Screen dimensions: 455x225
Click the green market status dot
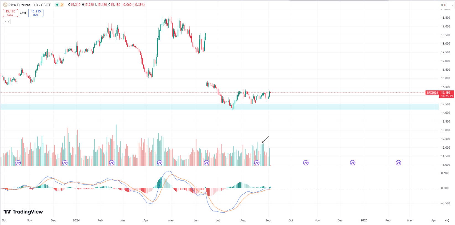57,5
